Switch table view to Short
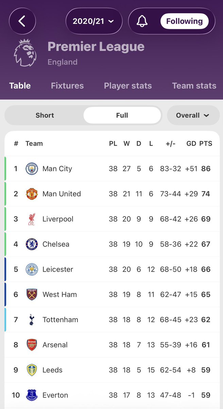Screen dimensions: 223x409 click(45, 115)
